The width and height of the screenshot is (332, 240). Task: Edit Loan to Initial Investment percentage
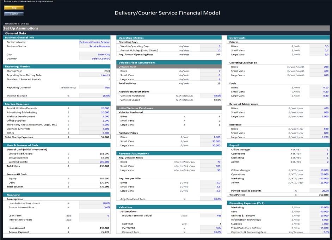pos(95,203)
